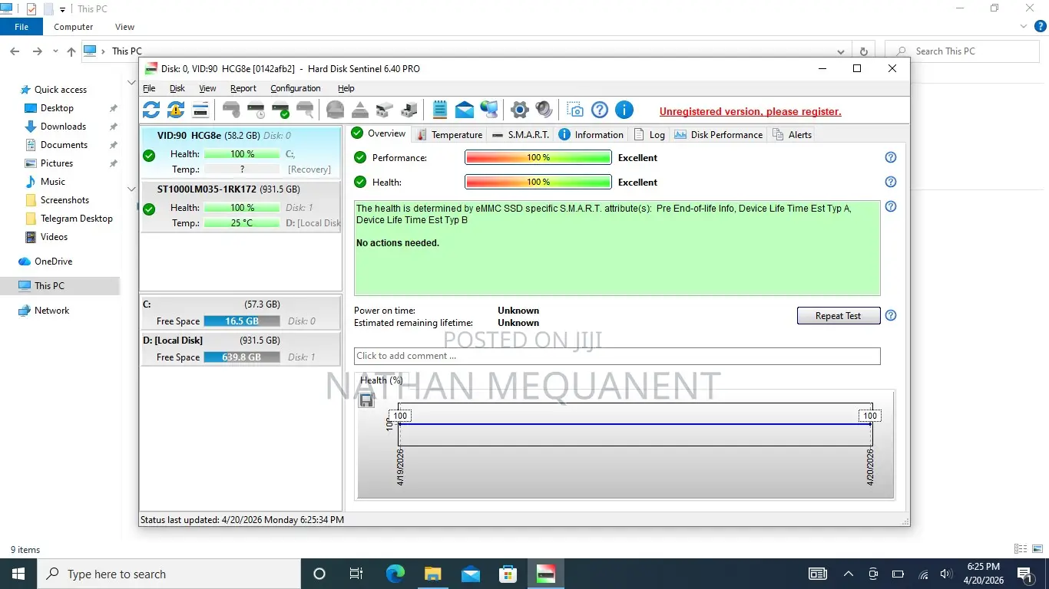
Task: Click File tab in This PC window
Action: click(x=22, y=27)
